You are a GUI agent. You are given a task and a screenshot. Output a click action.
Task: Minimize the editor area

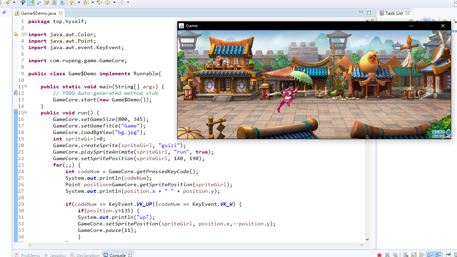coord(360,12)
